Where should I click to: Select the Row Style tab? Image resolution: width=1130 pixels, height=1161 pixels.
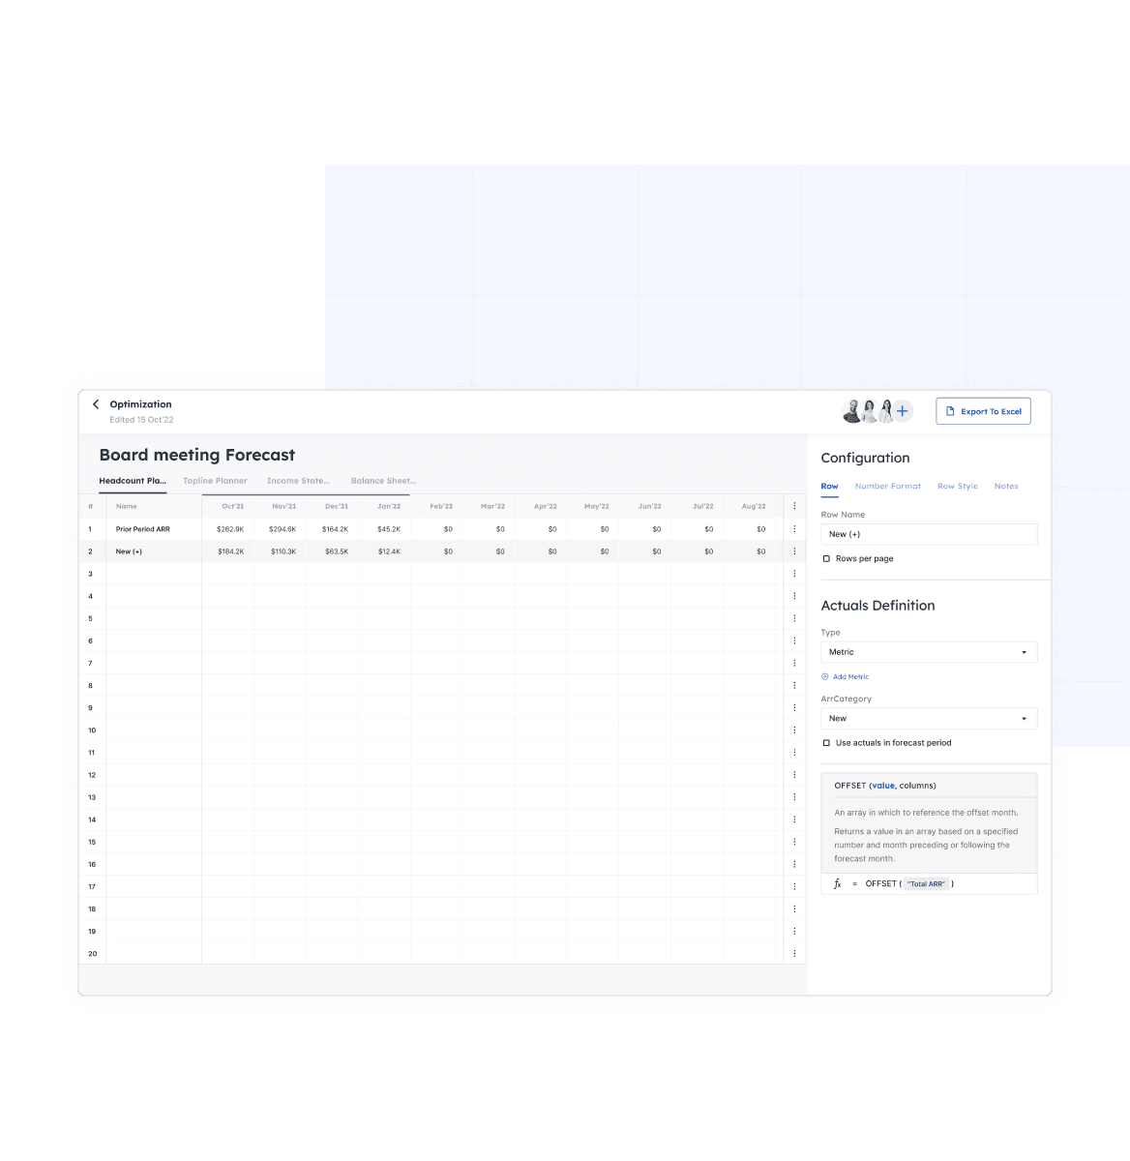click(x=958, y=486)
